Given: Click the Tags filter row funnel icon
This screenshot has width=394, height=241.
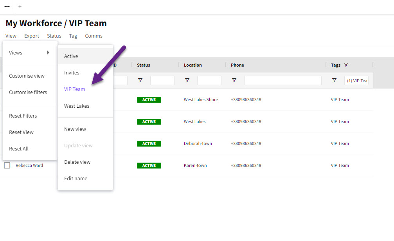Looking at the screenshot, I should (x=334, y=80).
